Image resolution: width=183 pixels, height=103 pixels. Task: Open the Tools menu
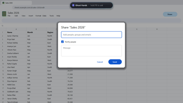point(52,16)
